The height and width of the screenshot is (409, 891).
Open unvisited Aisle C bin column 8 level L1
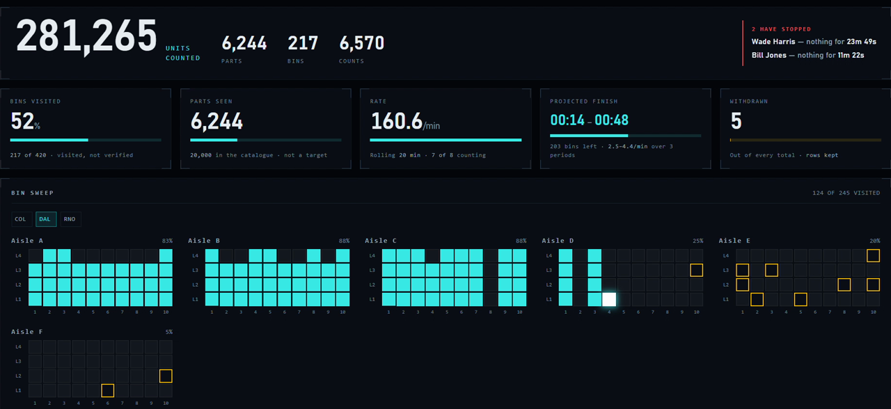pos(491,299)
